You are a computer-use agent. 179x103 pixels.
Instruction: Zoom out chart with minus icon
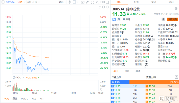click(x=104, y=7)
